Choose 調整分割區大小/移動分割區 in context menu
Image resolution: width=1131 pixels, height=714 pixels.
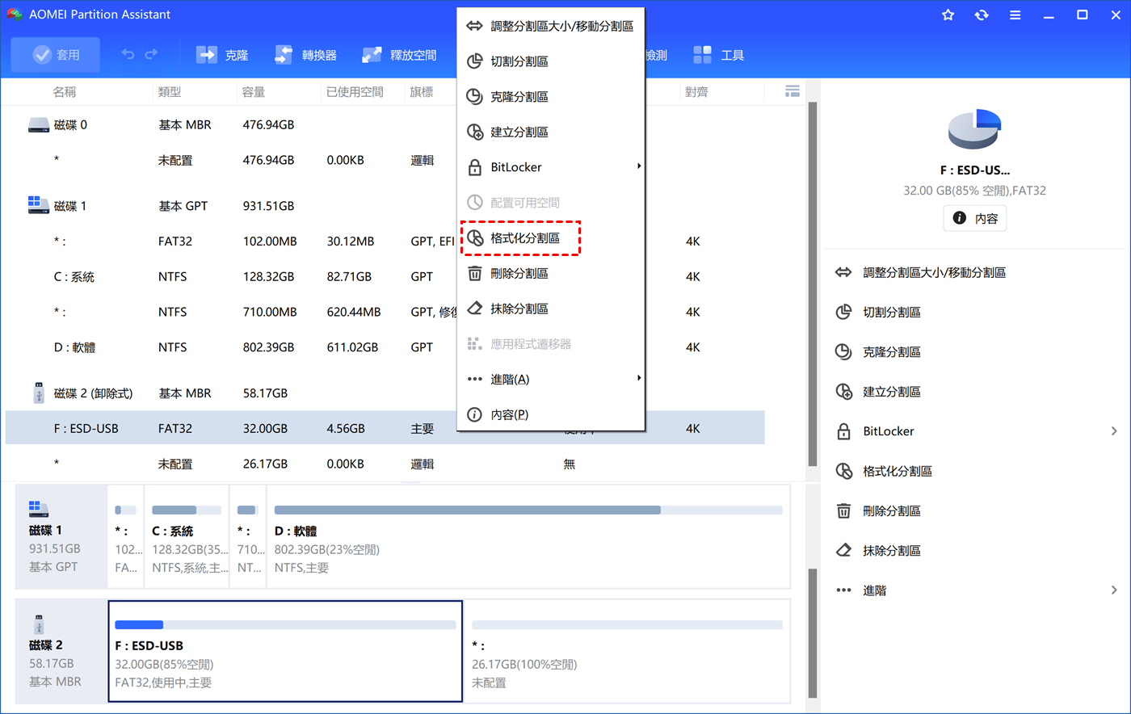click(x=551, y=26)
